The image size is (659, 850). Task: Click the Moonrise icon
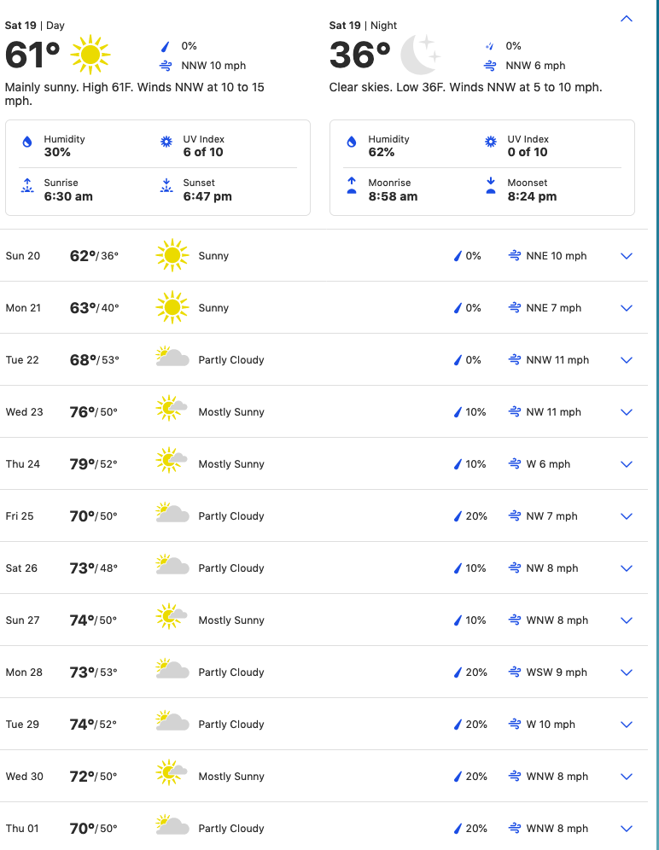[x=352, y=186]
